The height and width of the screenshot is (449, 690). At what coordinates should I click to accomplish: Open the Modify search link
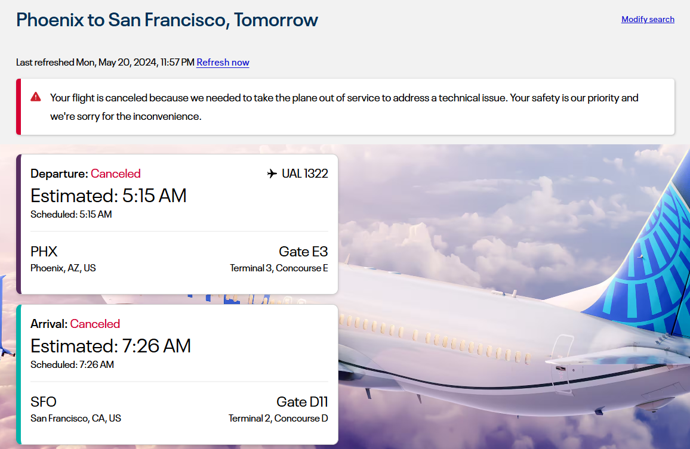click(648, 19)
